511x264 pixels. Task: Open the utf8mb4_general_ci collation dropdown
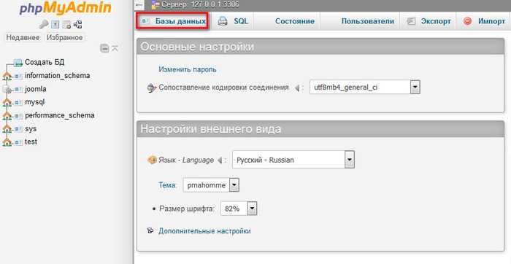tap(365, 88)
